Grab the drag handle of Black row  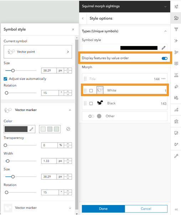[x=85, y=103]
